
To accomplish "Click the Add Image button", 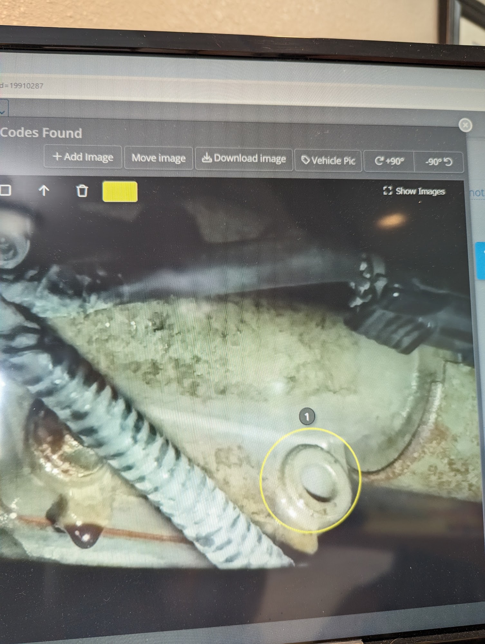I will click(83, 157).
